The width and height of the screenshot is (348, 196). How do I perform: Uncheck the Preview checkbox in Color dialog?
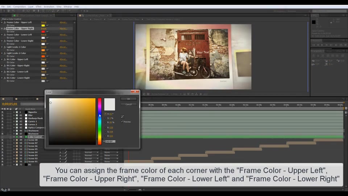122,122
